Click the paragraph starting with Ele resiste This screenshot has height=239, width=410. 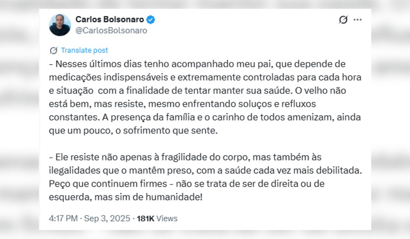tap(205, 177)
